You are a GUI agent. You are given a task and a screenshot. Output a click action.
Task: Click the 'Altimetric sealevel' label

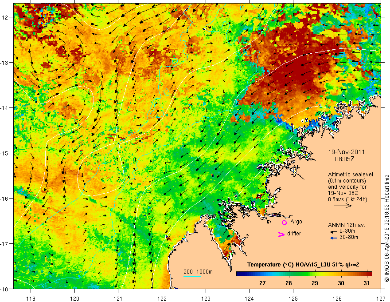pyautogui.click(x=351, y=175)
